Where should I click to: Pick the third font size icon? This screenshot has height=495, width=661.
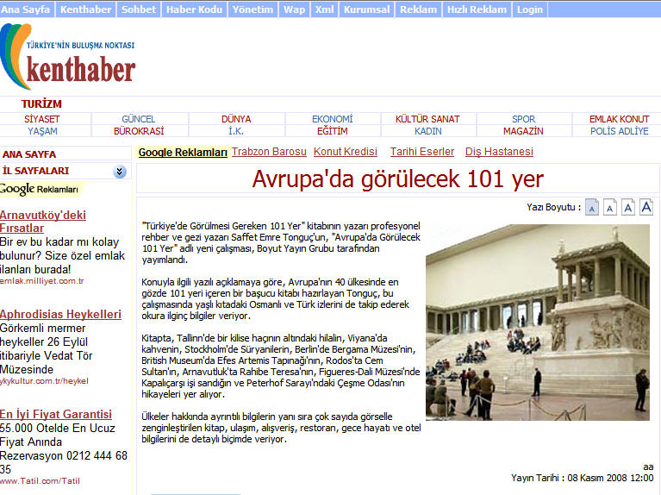coord(627,207)
